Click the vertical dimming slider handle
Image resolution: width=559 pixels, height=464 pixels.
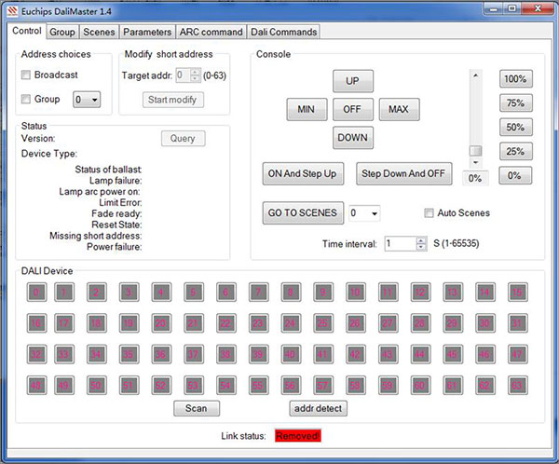click(x=475, y=151)
